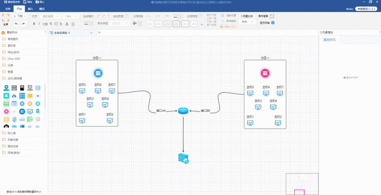This screenshot has height=195, width=381.
Task: Click the redo arrow in the toolbar
Action: (23, 24)
